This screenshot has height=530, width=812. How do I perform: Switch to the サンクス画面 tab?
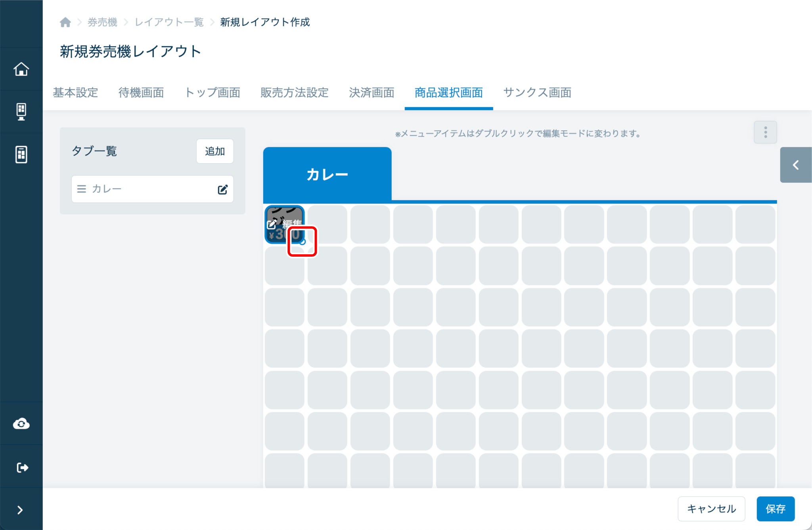pos(537,93)
